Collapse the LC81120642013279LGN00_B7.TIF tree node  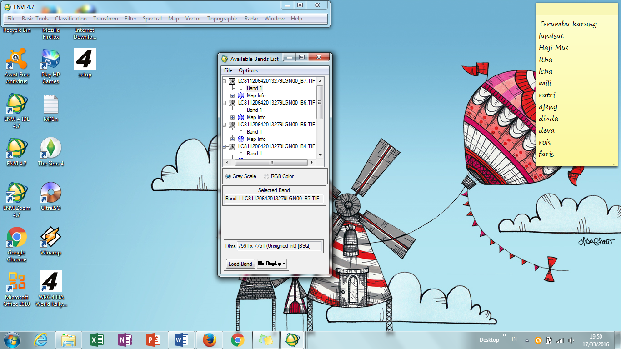pyautogui.click(x=225, y=81)
